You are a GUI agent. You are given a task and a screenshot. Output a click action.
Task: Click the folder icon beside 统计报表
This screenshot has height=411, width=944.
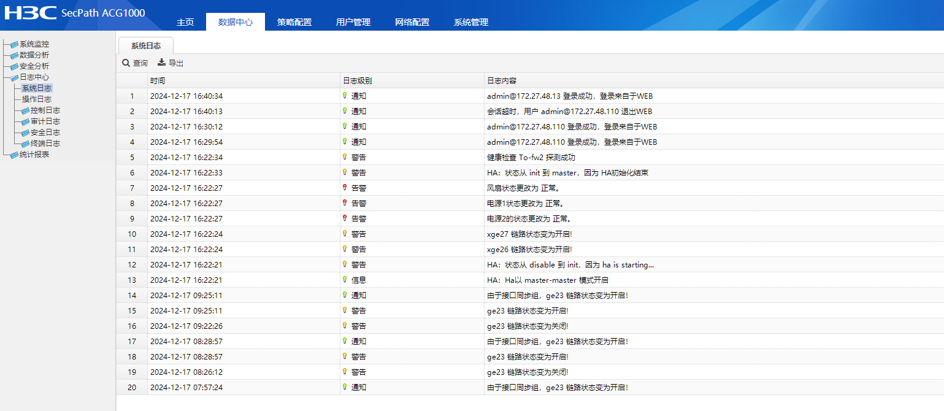(x=14, y=155)
